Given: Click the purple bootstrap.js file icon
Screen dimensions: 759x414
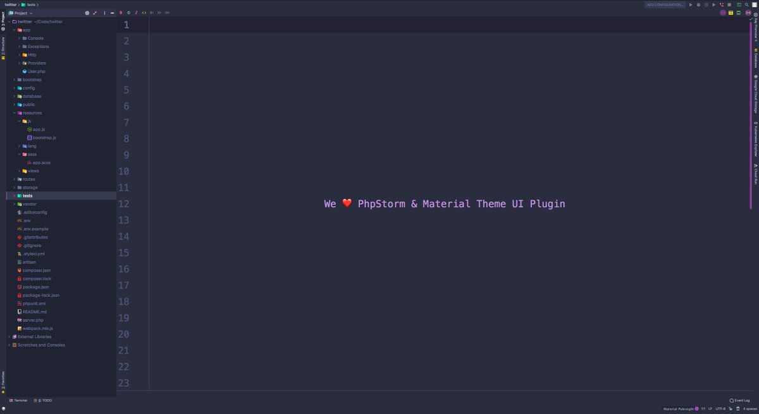Looking at the screenshot, I should tap(30, 138).
